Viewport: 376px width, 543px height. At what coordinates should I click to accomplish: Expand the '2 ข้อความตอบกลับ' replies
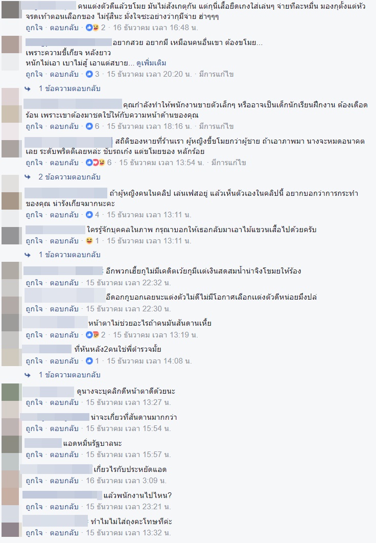69,177
